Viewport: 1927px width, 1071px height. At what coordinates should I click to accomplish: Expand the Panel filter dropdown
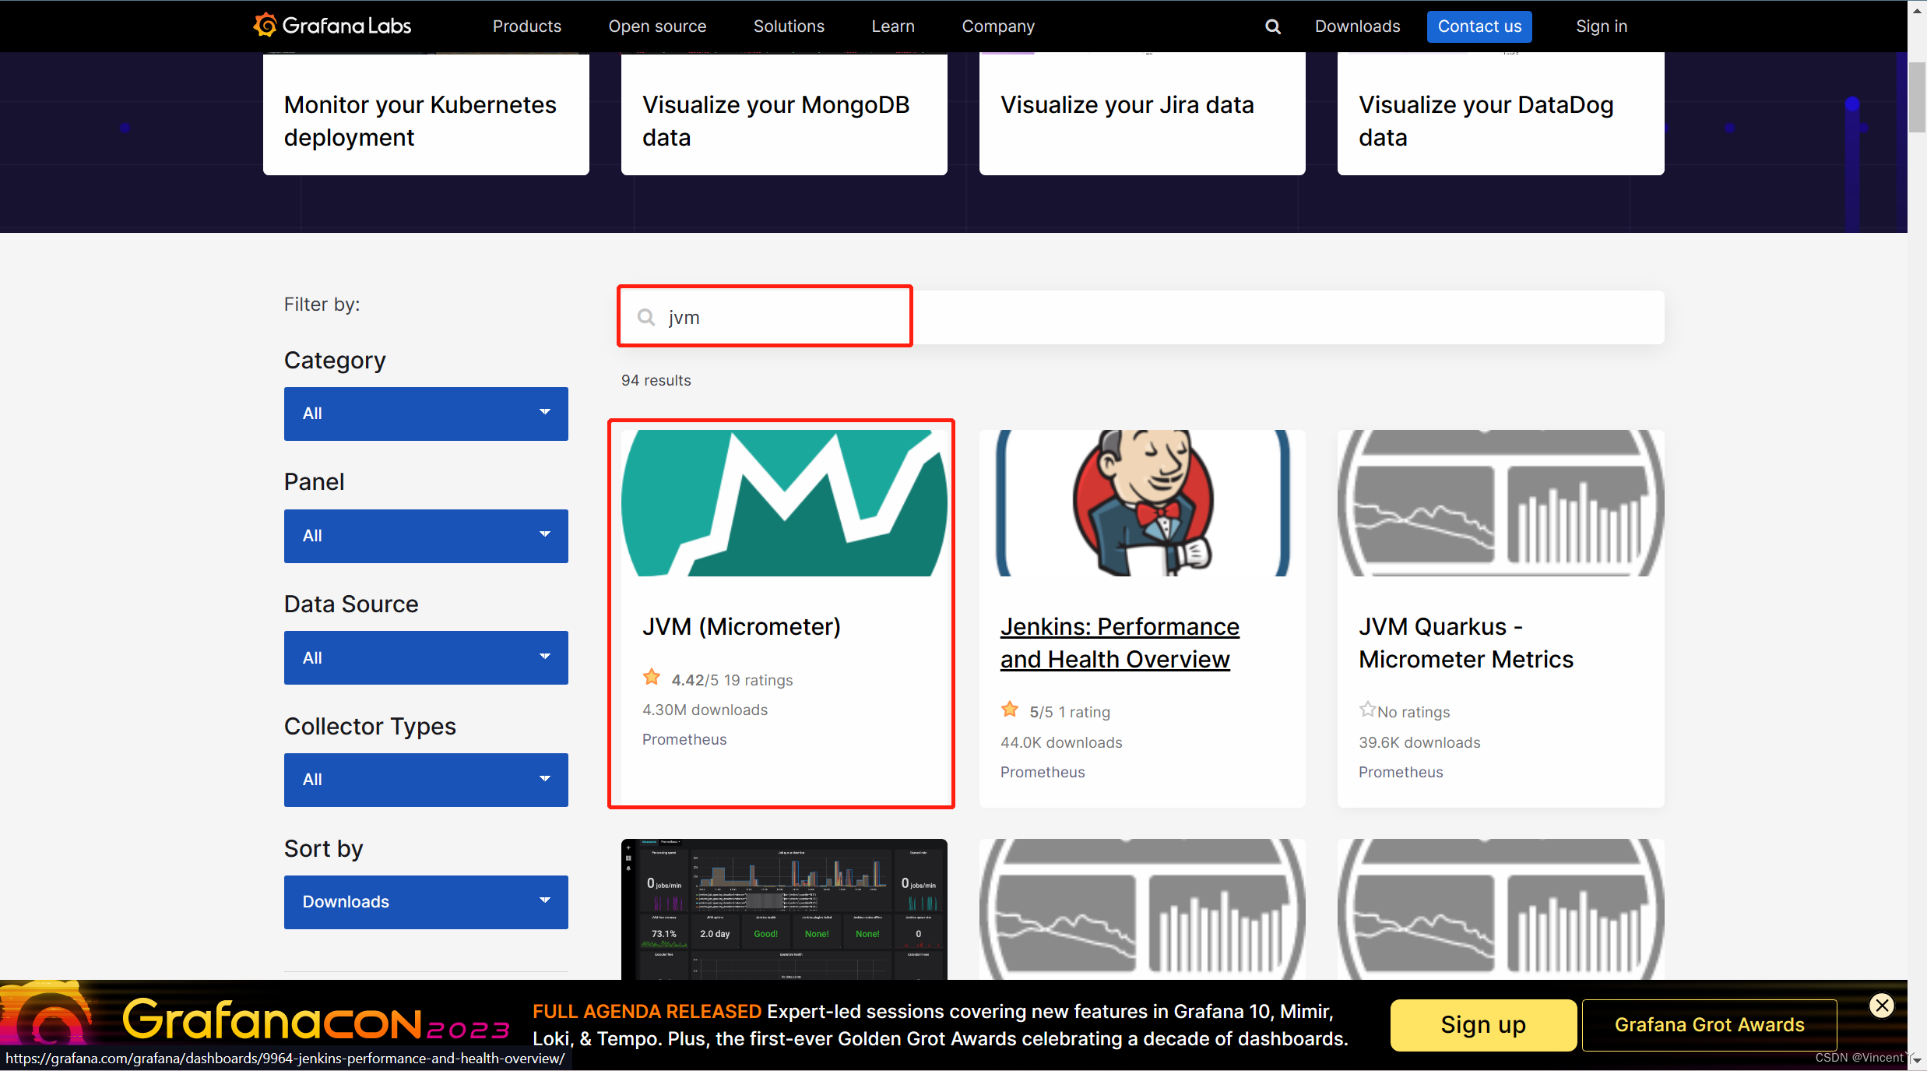(426, 536)
